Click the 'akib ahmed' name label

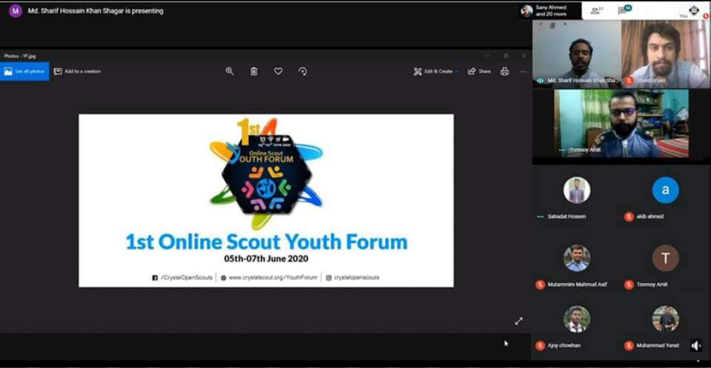pos(650,217)
